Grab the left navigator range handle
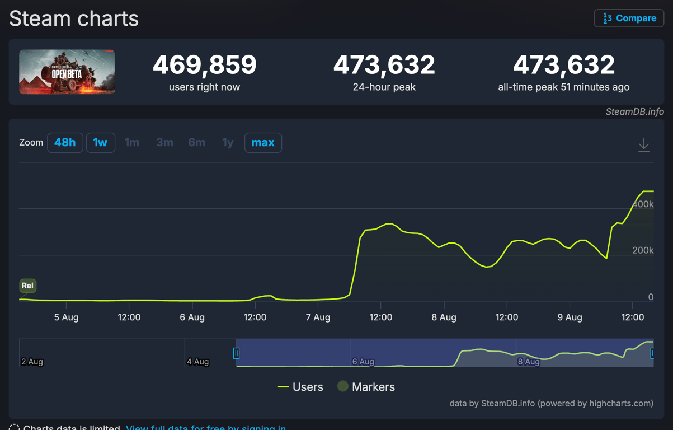The width and height of the screenshot is (673, 430). [x=237, y=353]
